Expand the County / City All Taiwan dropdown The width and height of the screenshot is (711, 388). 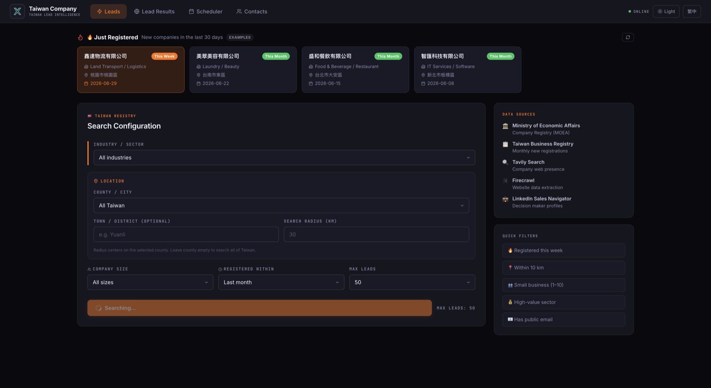(x=281, y=205)
